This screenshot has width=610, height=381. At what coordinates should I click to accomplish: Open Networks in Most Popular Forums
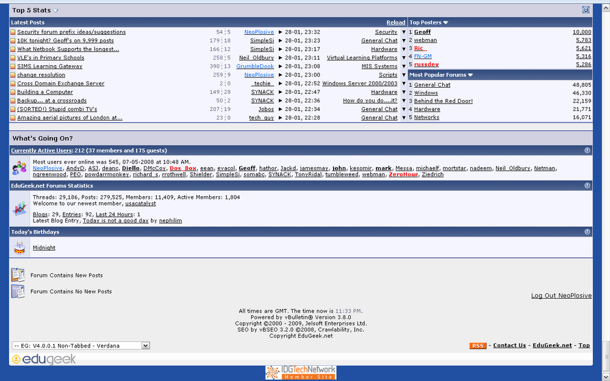[x=426, y=118]
